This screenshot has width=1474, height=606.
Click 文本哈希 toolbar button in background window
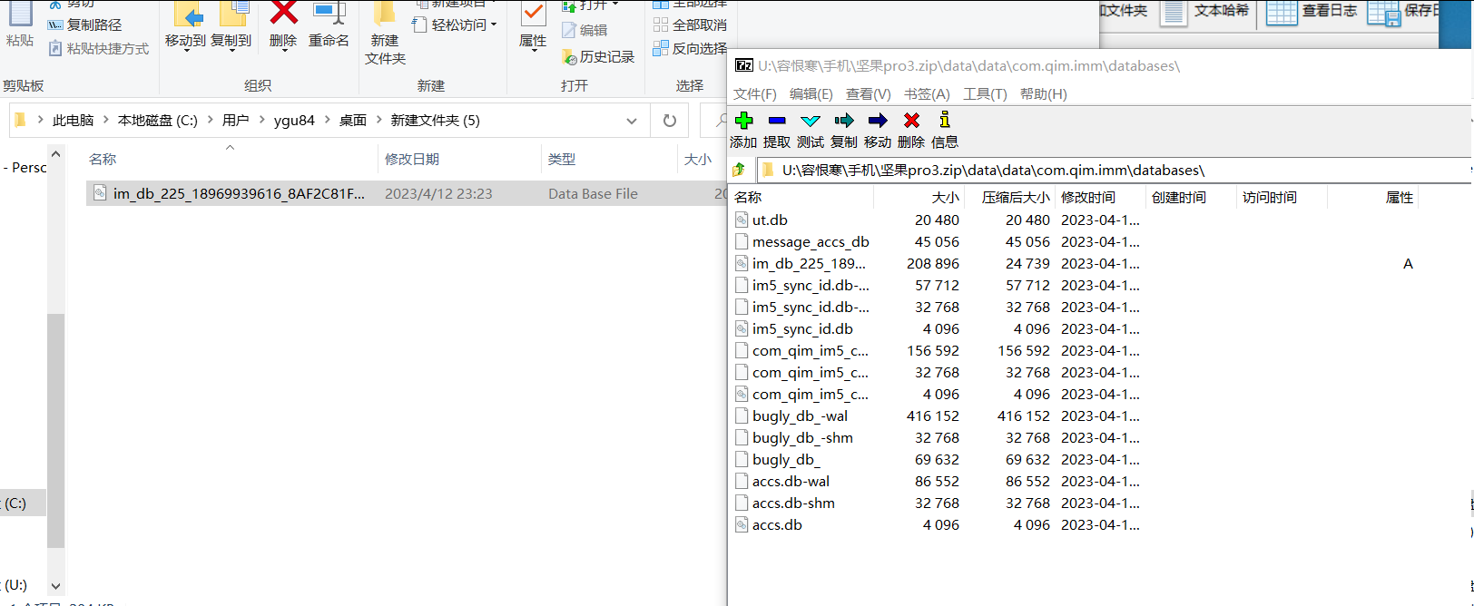(x=1205, y=11)
